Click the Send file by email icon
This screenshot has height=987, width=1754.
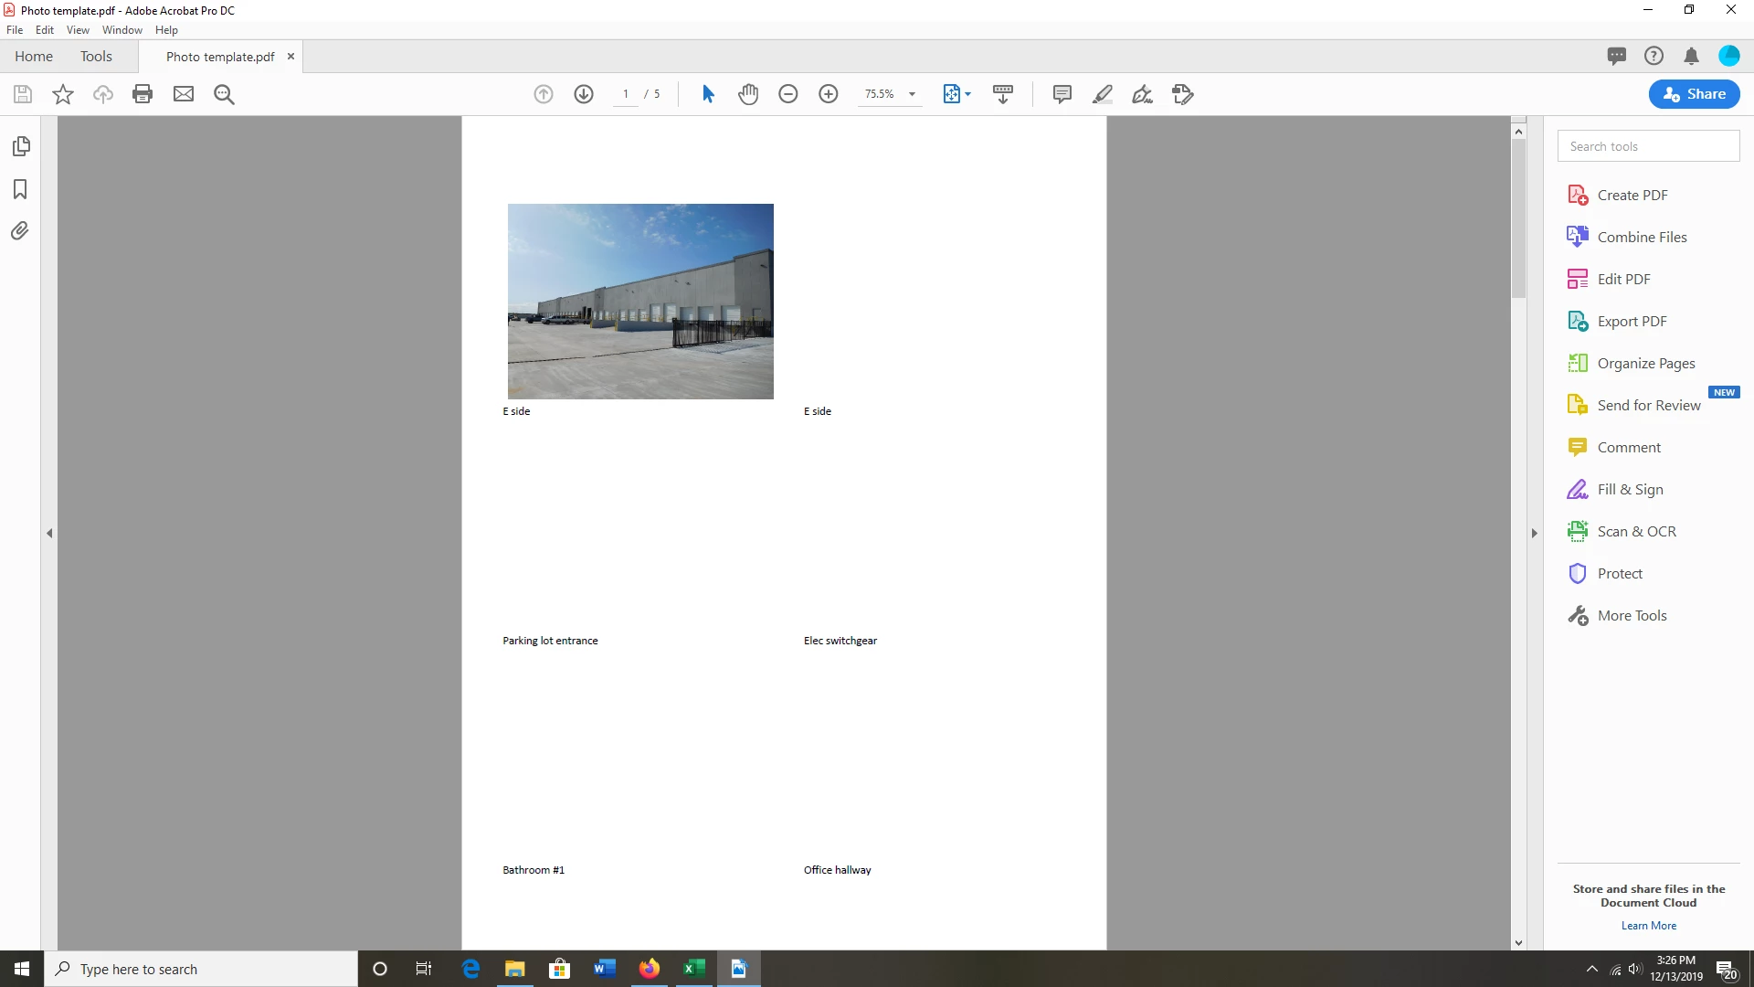pos(184,94)
